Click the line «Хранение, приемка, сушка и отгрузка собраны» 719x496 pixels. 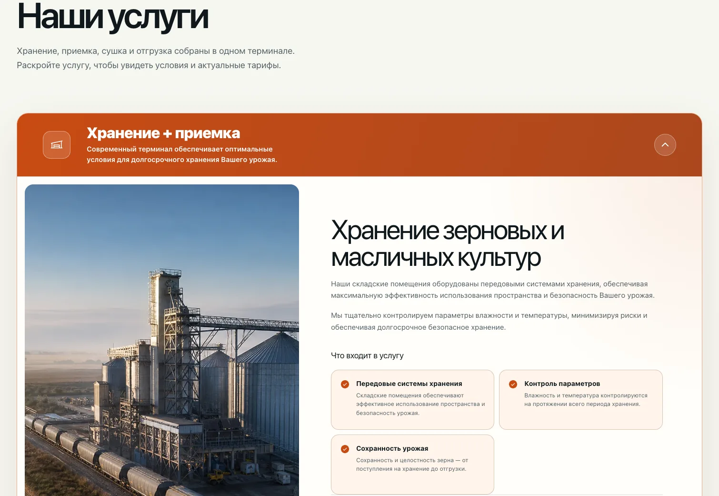tap(113, 51)
